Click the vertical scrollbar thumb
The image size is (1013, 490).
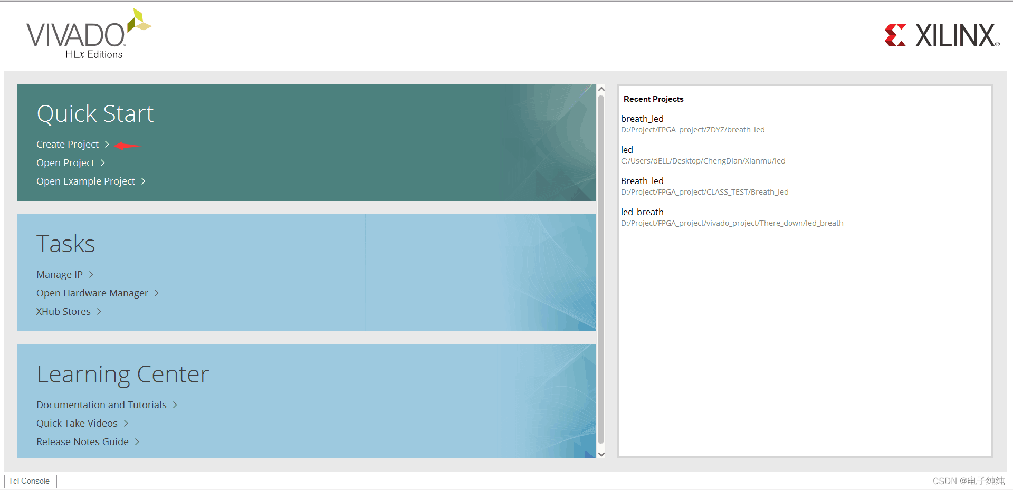tap(601, 270)
